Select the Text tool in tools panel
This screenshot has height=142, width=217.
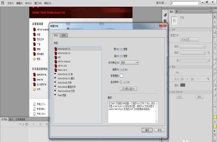tap(215, 48)
